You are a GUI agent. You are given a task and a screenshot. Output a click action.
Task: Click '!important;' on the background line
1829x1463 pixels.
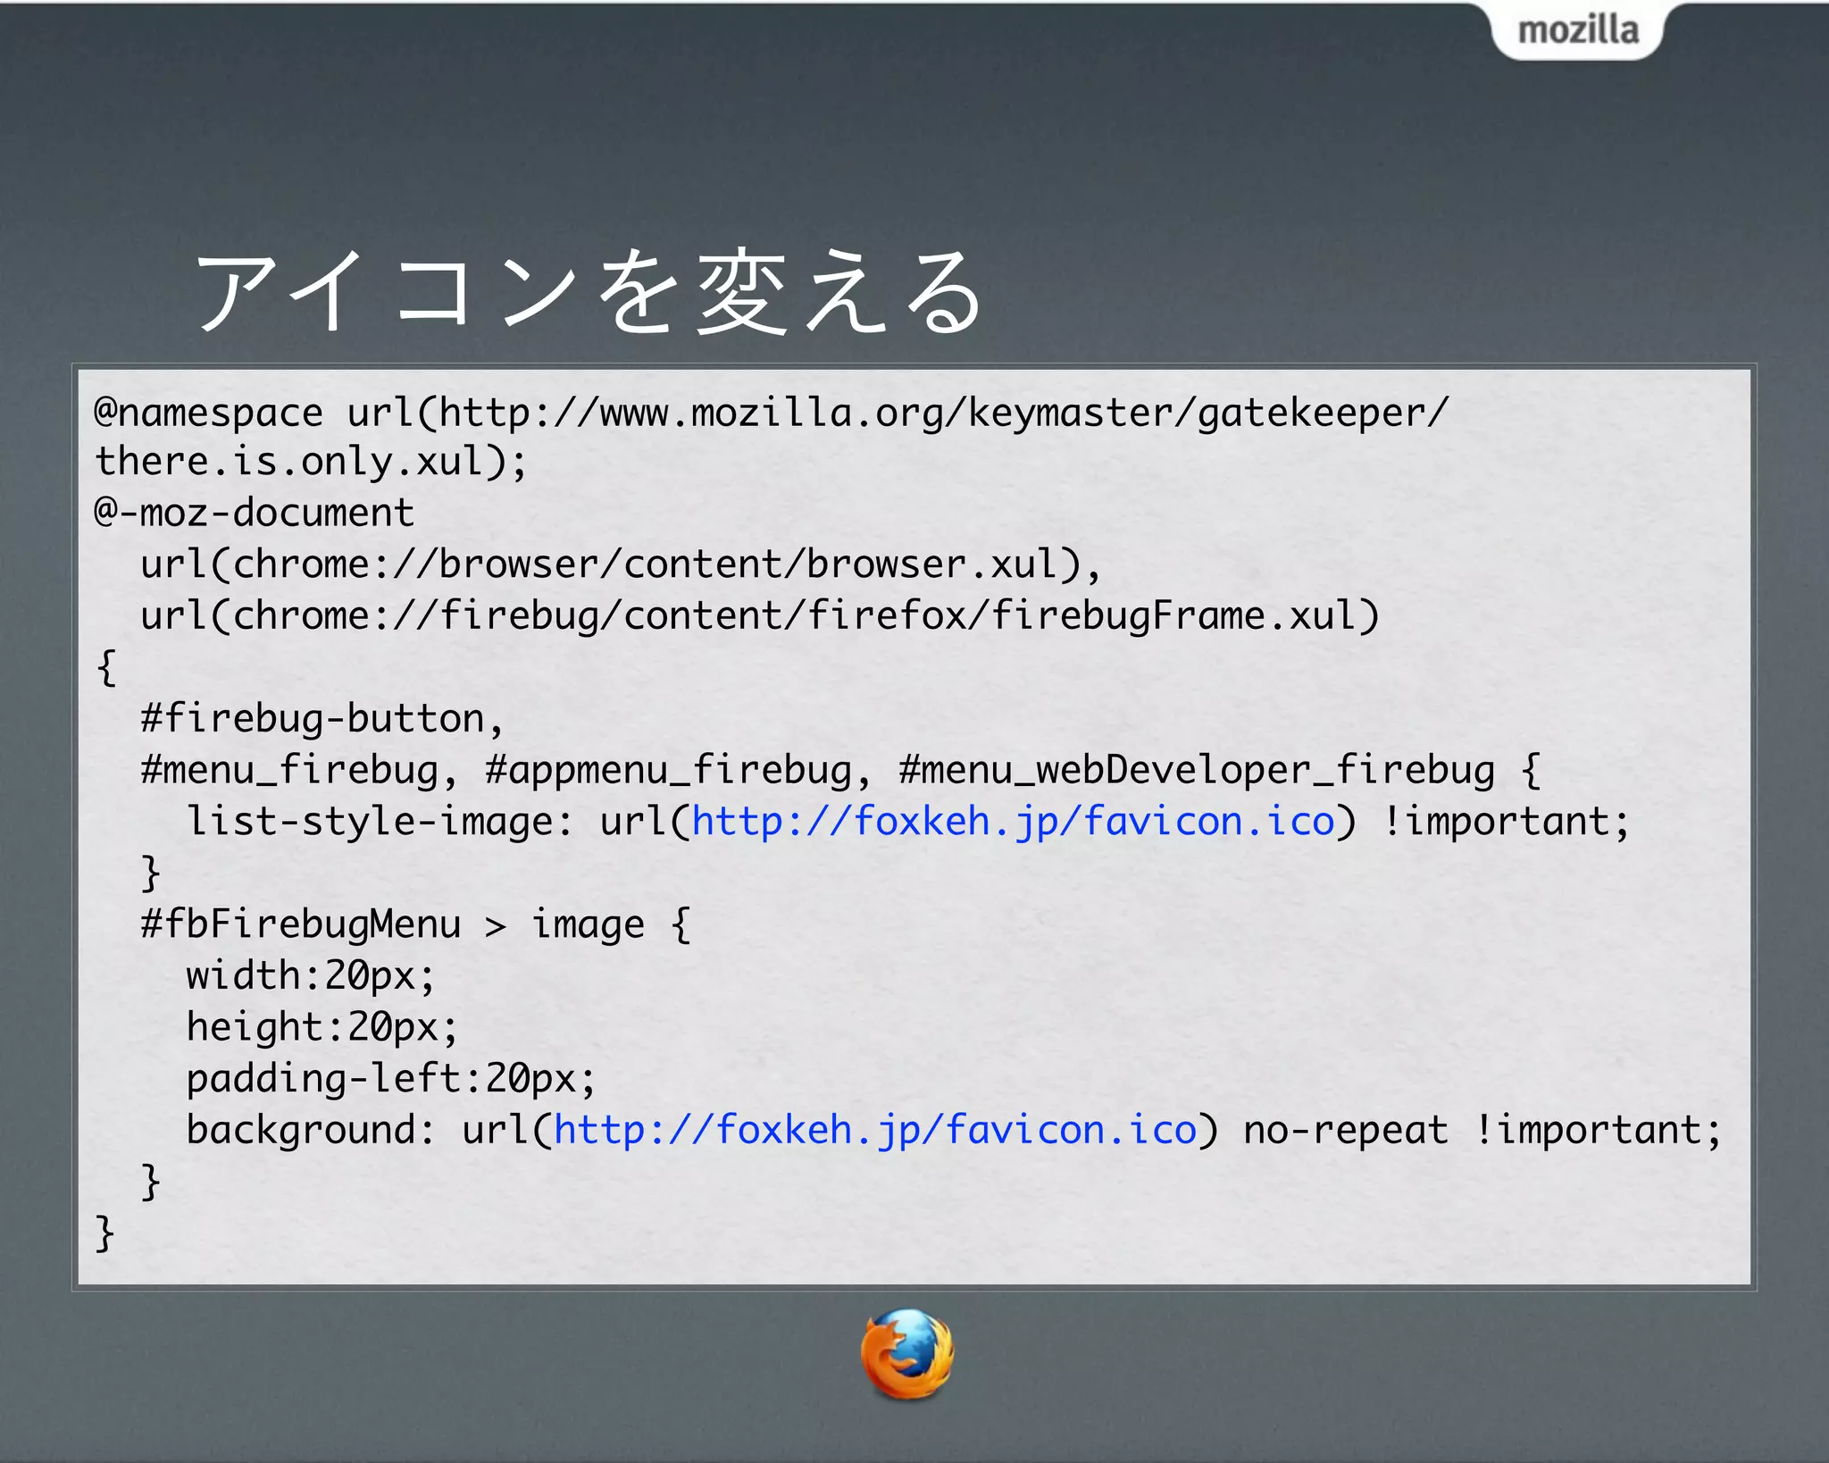pyautogui.click(x=1597, y=1130)
